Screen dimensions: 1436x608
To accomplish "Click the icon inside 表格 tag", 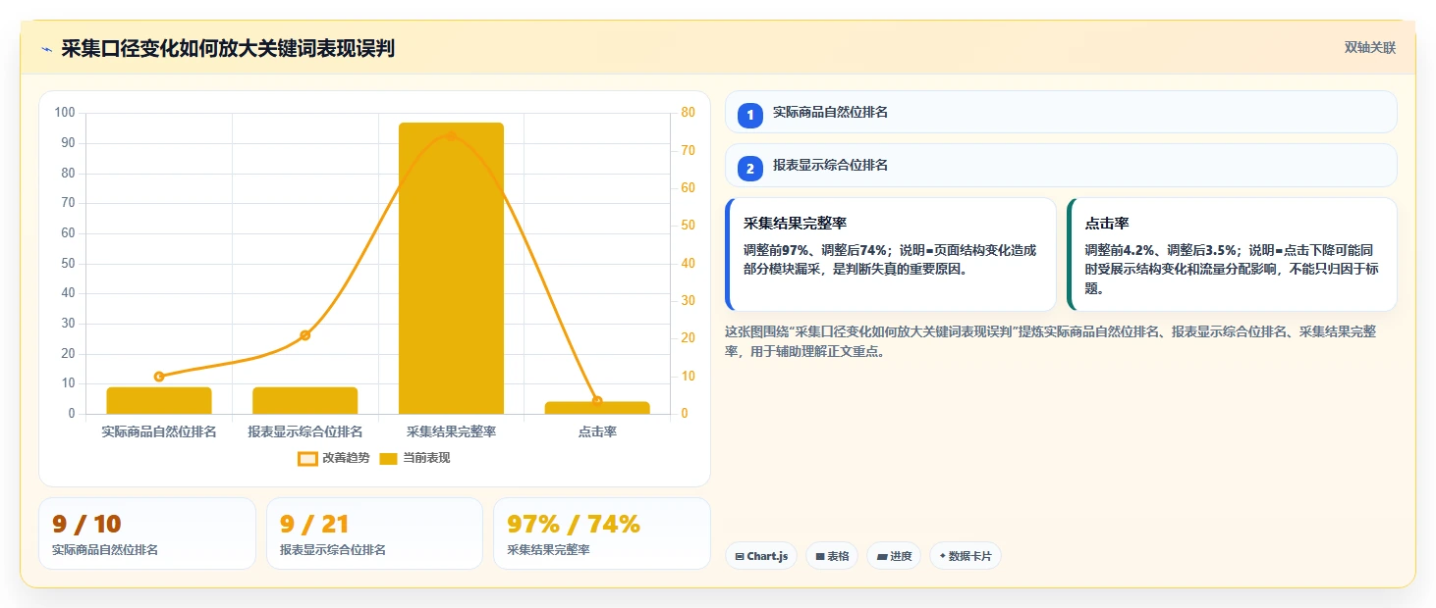I will [x=820, y=556].
